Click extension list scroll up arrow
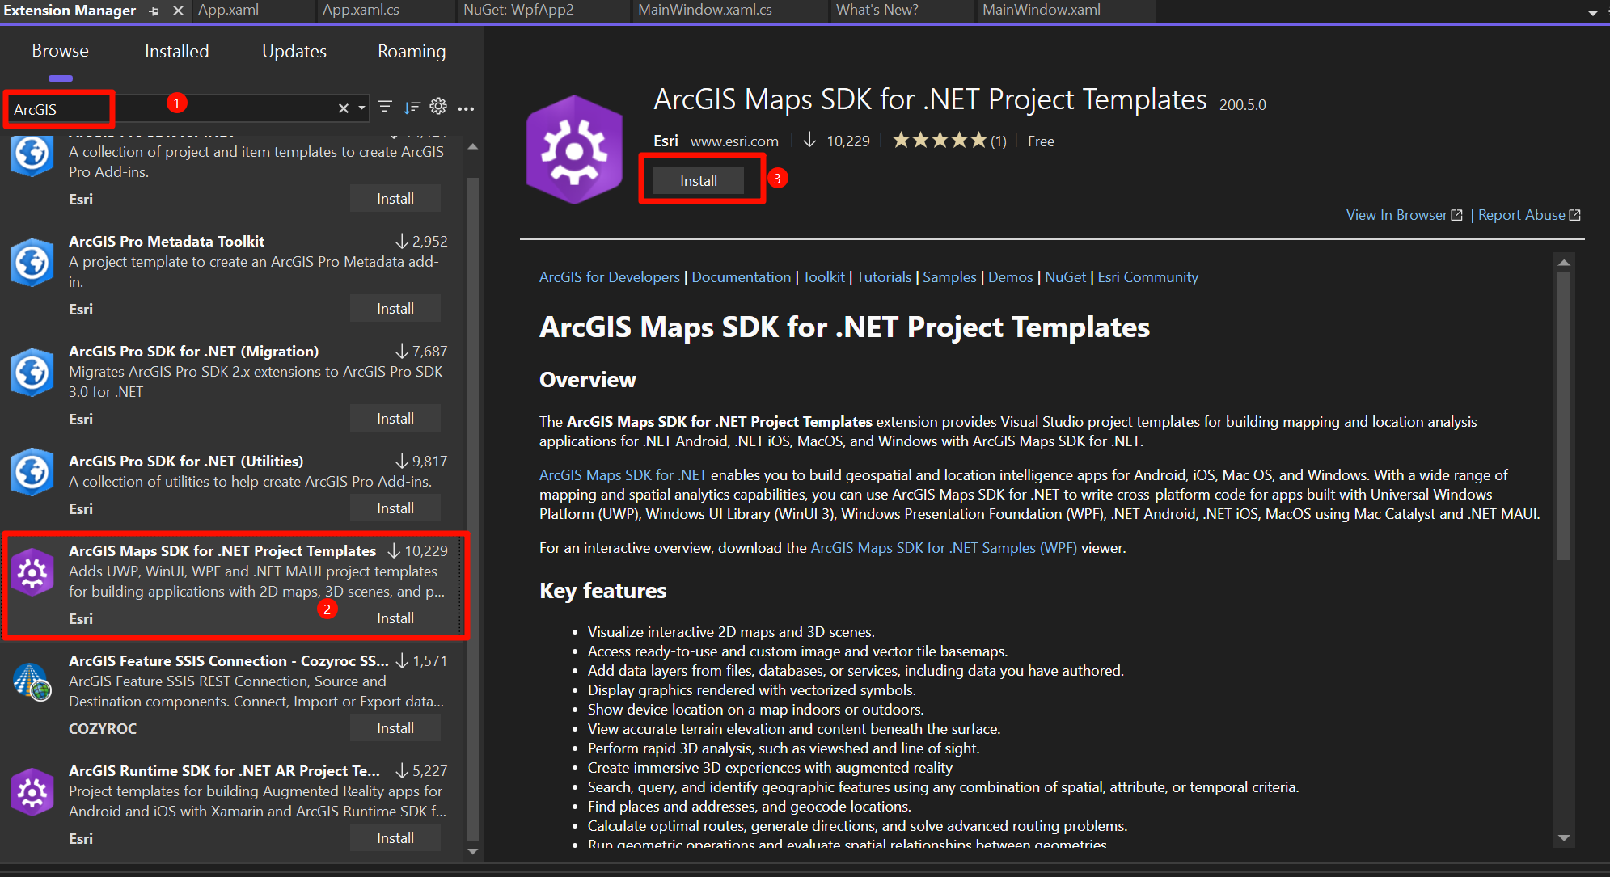This screenshot has height=877, width=1610. pyautogui.click(x=473, y=147)
